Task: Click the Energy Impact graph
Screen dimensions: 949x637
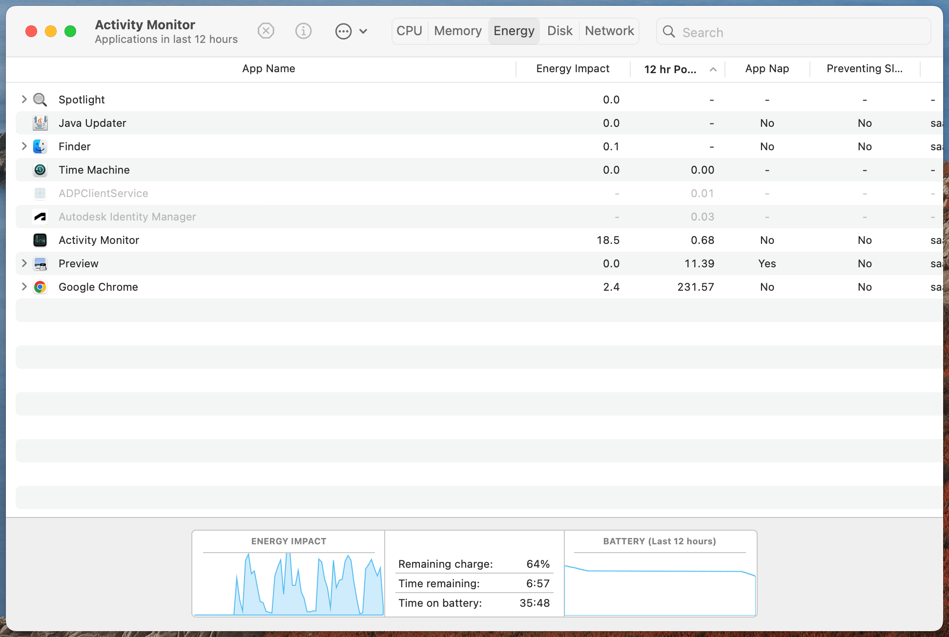Action: [289, 584]
